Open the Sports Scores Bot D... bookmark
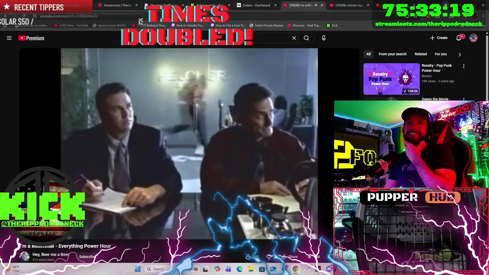The height and width of the screenshot is (275, 489). [110, 25]
